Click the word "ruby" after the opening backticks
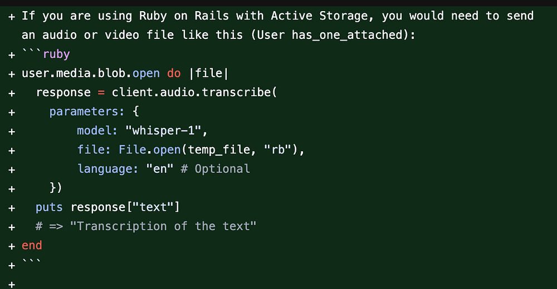 [56, 54]
